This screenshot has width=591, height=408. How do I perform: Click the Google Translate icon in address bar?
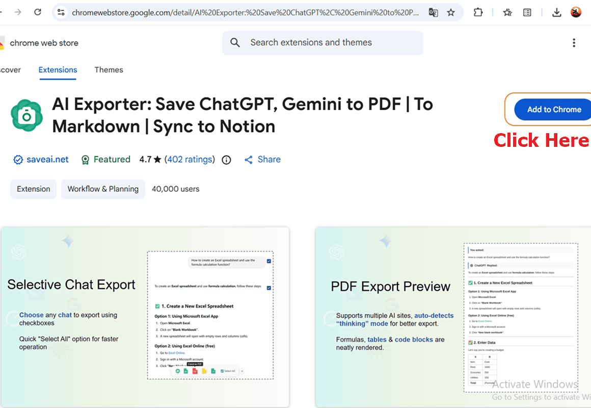433,12
